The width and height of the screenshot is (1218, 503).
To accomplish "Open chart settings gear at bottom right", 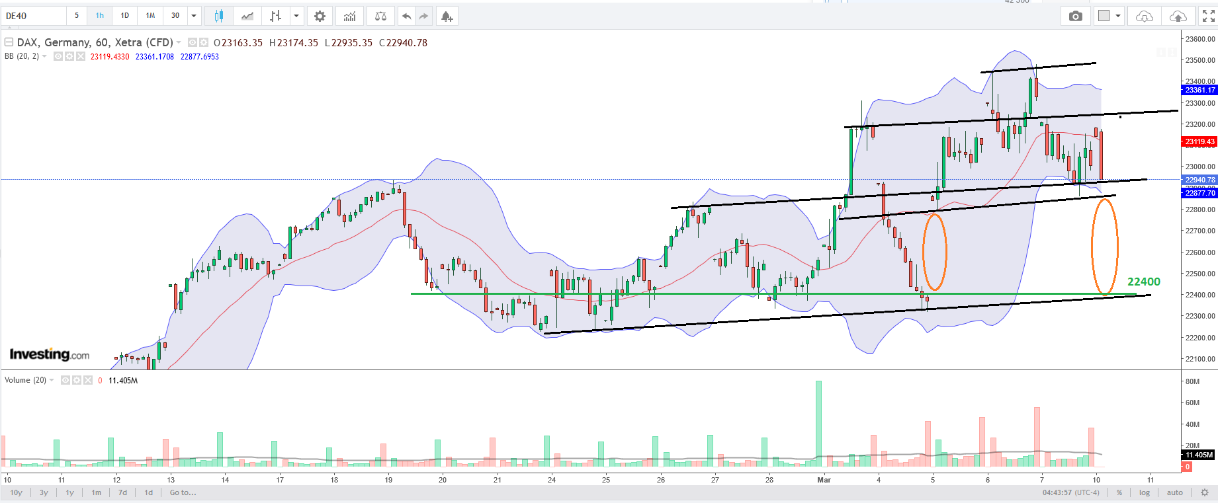I will tap(1205, 492).
